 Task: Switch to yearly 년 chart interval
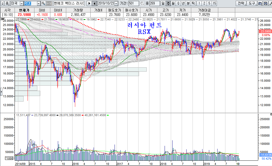pos(183,3)
